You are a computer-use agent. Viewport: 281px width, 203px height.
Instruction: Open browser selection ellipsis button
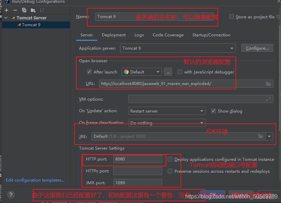(168, 72)
